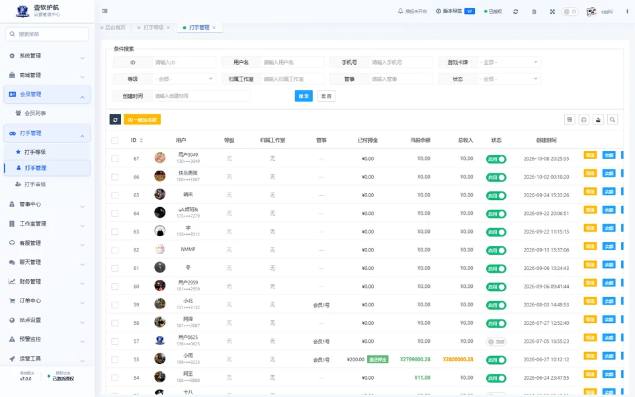Click the blue 搜索 button
This screenshot has width=635, height=397.
click(x=304, y=96)
